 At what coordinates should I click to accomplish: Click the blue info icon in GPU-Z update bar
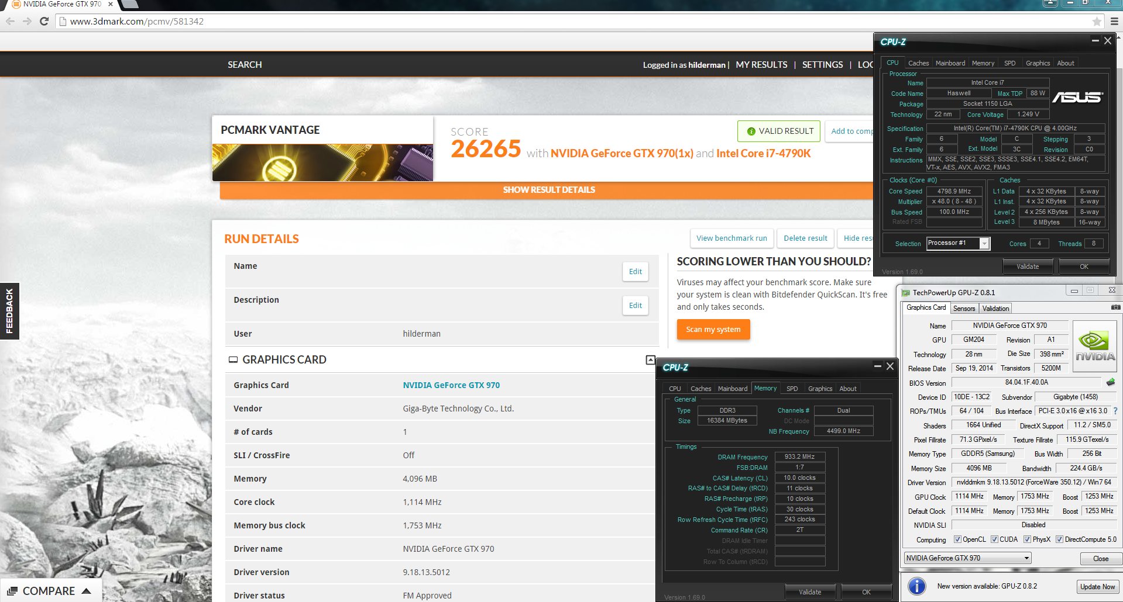pos(917,586)
